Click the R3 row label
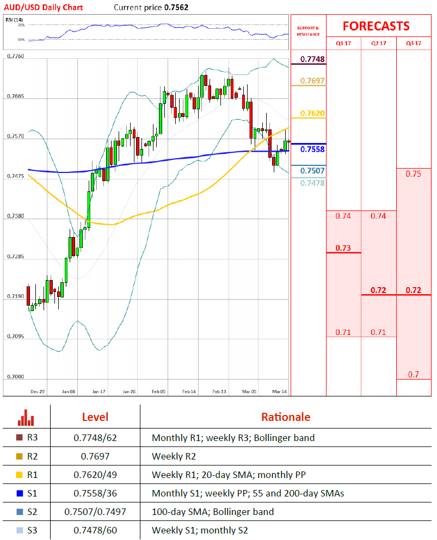The image size is (437, 540). coord(32,437)
